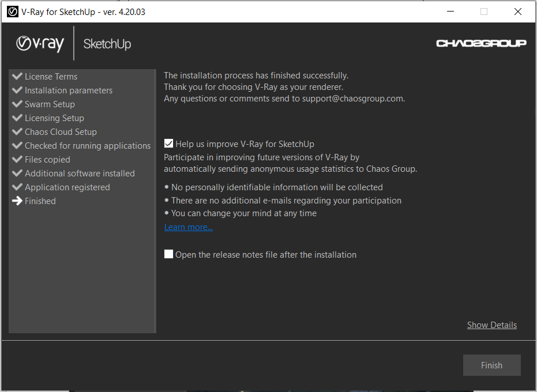
Task: Select Files copied step text
Action: [47, 160]
